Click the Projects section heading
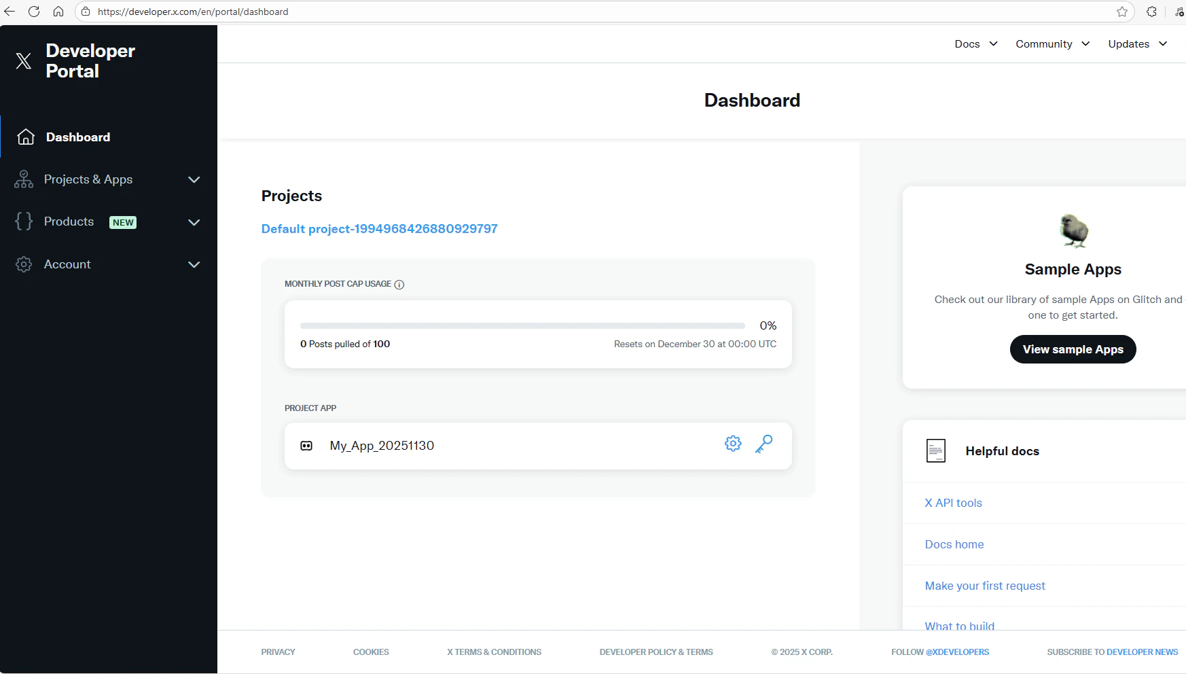The image size is (1186, 674). pyautogui.click(x=291, y=196)
